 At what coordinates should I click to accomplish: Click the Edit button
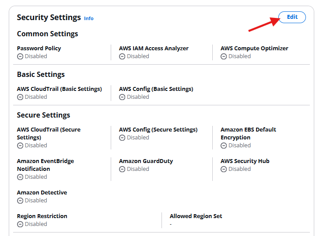point(292,17)
